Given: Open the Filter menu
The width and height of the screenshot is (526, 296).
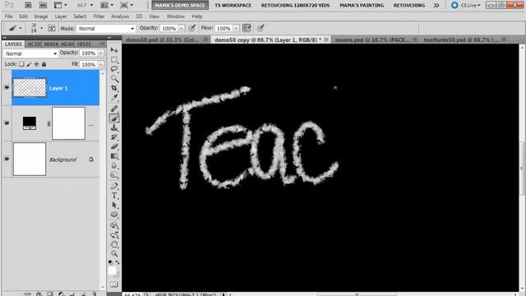Looking at the screenshot, I should click(99, 16).
